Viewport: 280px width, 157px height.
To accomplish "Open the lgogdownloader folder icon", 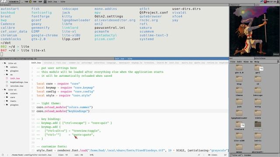I will pos(239,113).
